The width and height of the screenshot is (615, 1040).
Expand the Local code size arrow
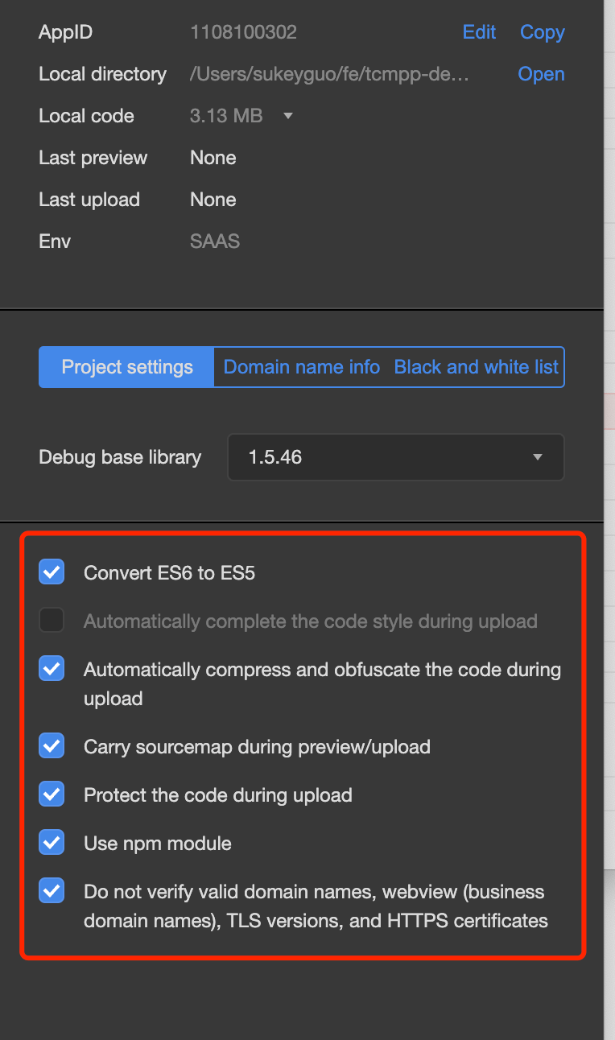(x=288, y=116)
